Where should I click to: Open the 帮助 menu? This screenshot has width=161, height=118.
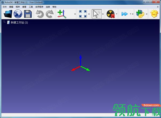click(54, 7)
